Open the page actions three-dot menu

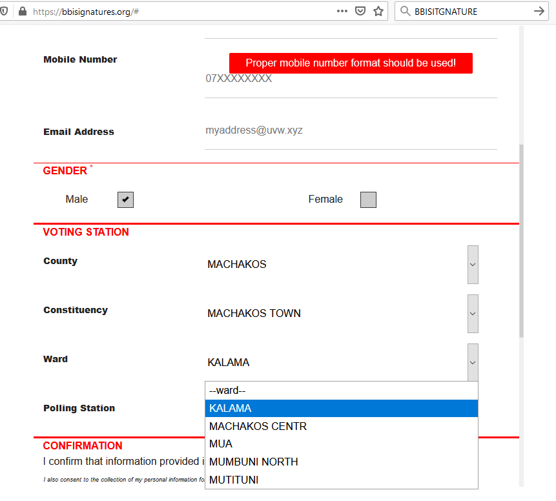(x=342, y=11)
